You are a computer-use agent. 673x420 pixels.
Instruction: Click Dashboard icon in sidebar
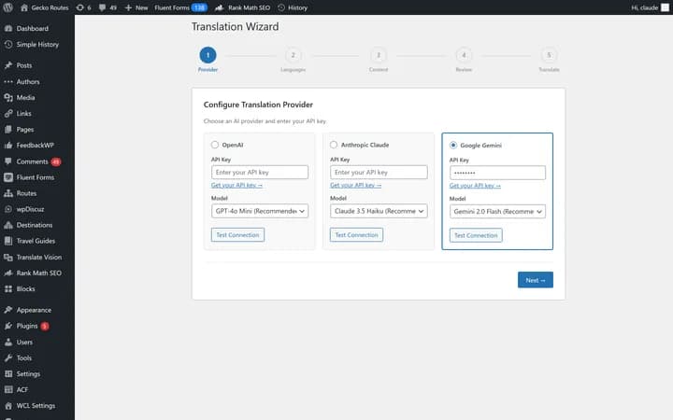point(8,28)
